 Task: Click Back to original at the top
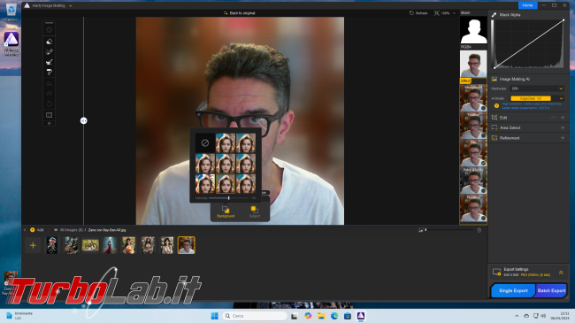(x=240, y=13)
